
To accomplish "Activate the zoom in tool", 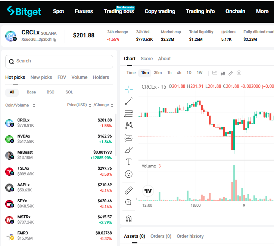I will [128, 202].
